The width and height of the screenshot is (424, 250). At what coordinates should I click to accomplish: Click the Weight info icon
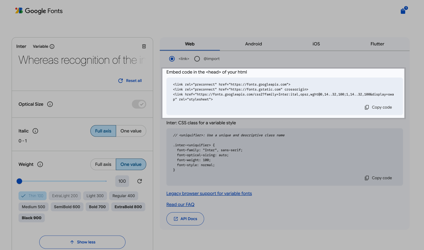[x=40, y=164]
